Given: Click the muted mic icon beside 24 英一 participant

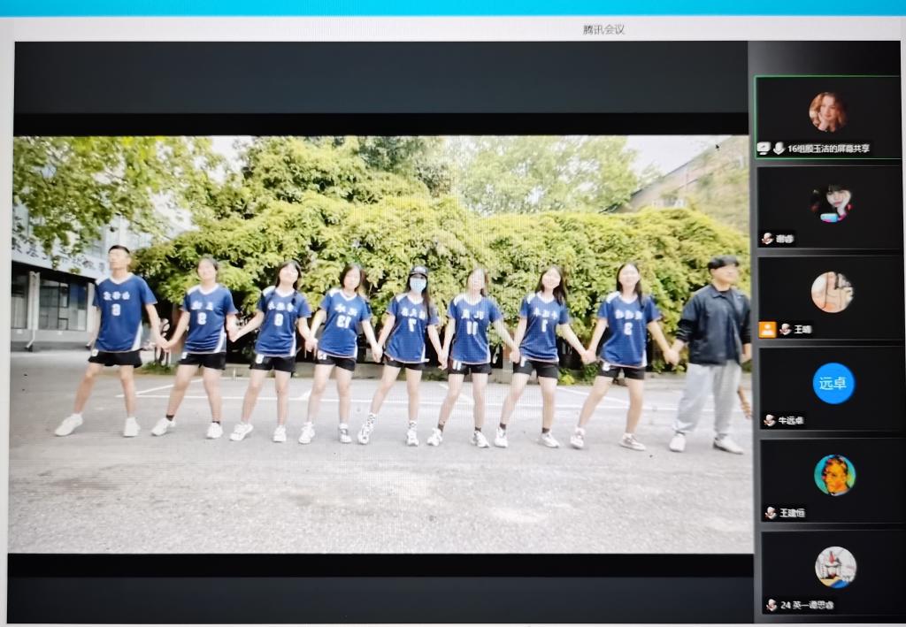Looking at the screenshot, I should (771, 605).
